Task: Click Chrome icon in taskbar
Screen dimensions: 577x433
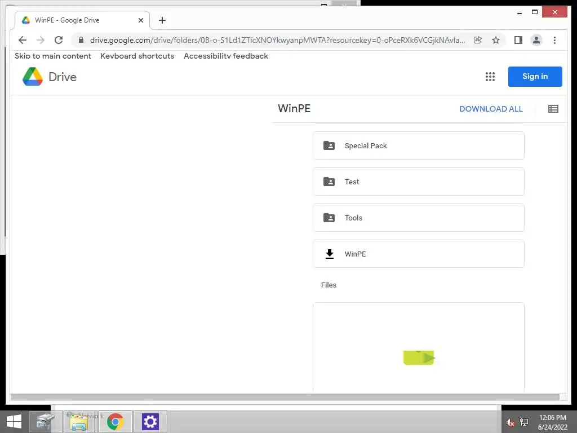Action: [115, 422]
